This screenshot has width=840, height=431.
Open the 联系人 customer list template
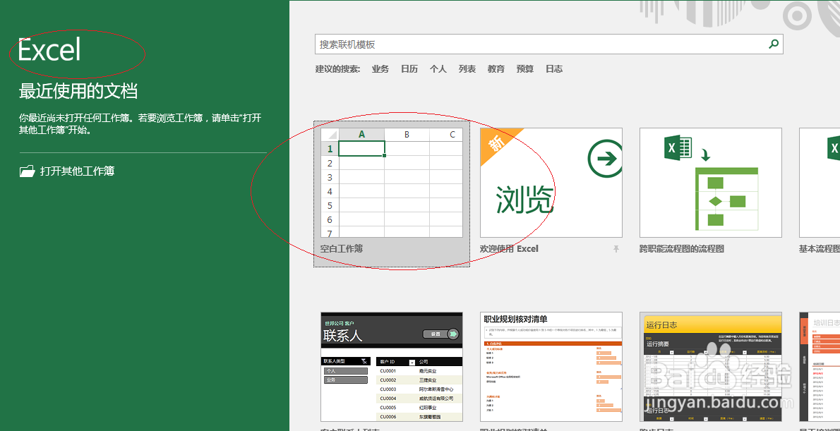tap(392, 367)
